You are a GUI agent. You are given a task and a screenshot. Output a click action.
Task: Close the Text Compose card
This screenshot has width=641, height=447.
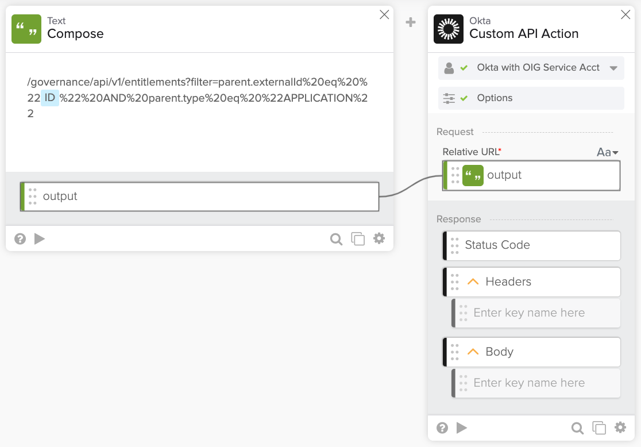[x=384, y=15]
